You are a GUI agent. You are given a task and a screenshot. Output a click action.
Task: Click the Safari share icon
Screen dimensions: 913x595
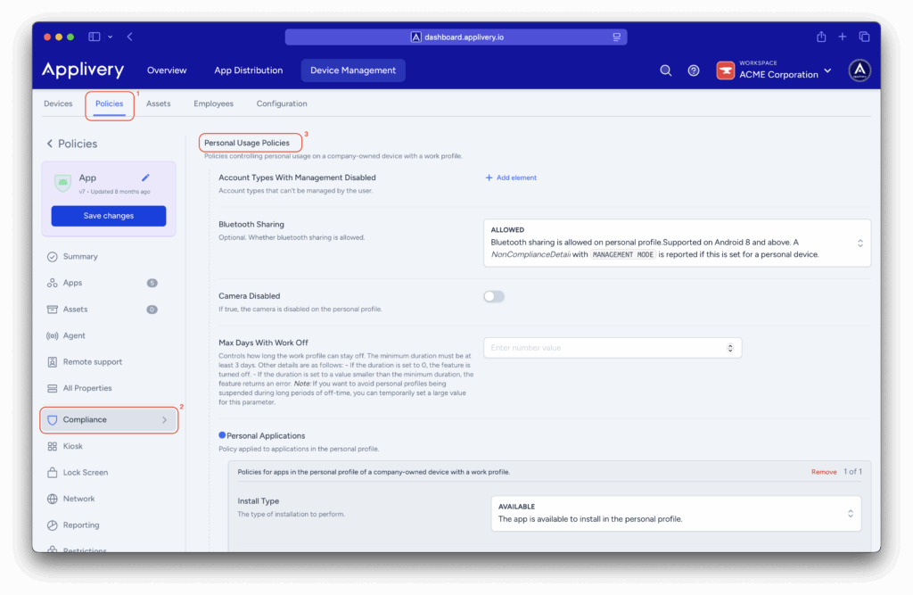click(821, 37)
